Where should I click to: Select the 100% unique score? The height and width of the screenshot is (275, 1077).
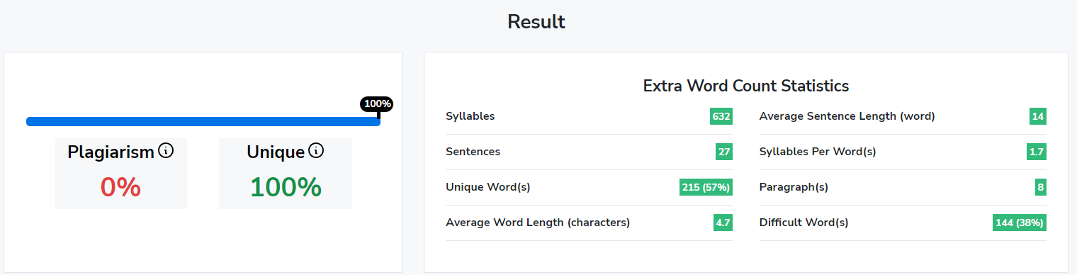(286, 187)
